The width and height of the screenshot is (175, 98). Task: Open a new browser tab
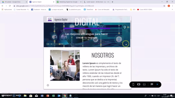112,2
